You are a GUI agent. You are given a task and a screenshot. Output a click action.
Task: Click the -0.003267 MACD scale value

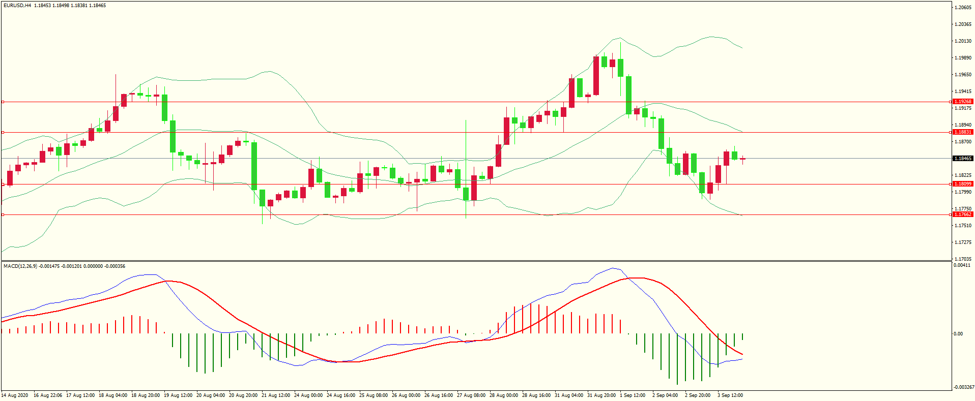click(963, 387)
